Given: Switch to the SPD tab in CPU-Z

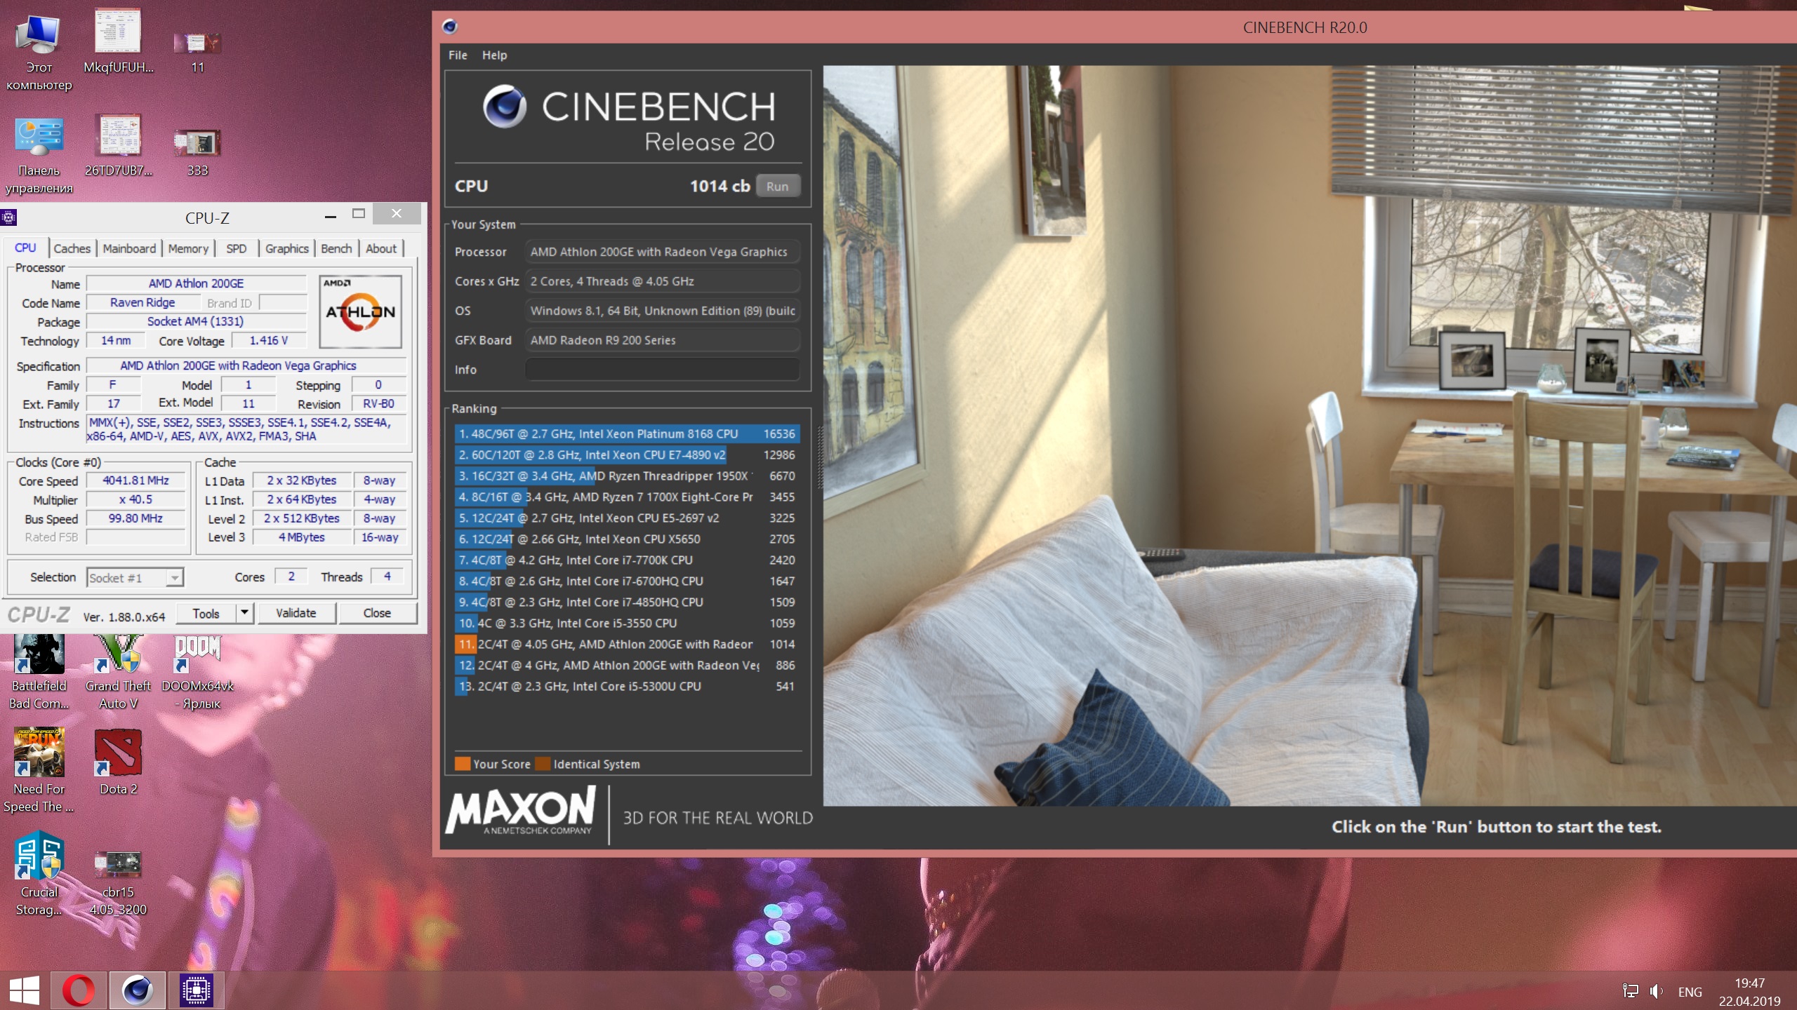Looking at the screenshot, I should (237, 248).
